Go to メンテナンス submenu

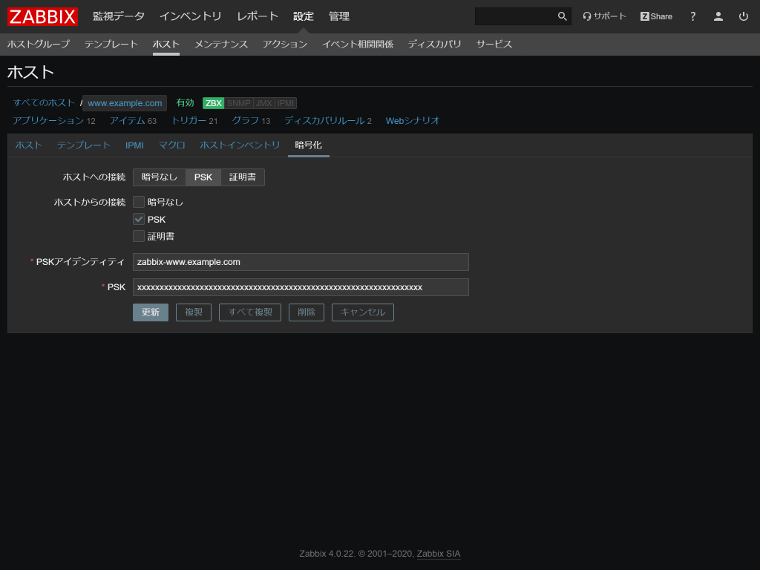pos(221,44)
